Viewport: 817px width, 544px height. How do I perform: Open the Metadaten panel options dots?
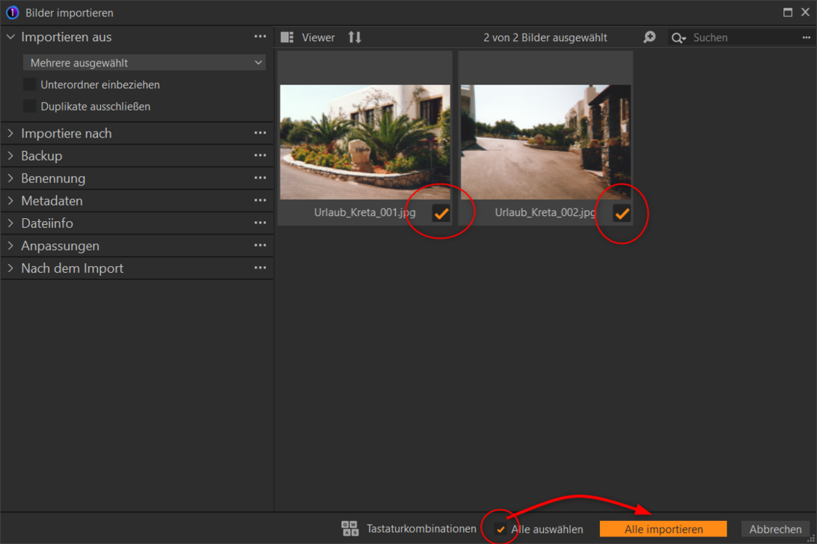(260, 200)
